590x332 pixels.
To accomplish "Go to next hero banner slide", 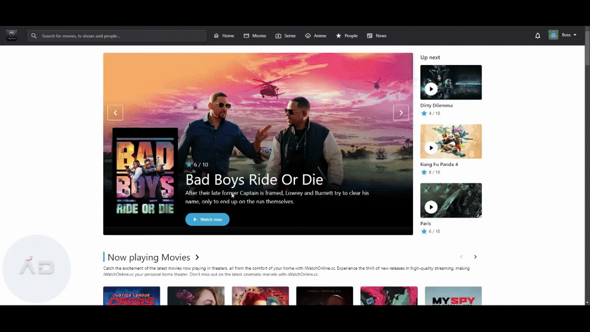I will click(400, 113).
